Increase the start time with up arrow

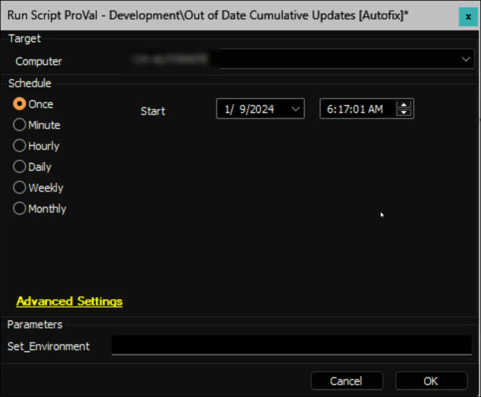(x=404, y=104)
